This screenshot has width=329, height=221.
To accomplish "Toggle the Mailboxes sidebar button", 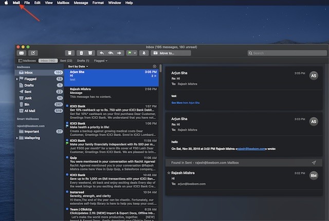I will point(27,61).
